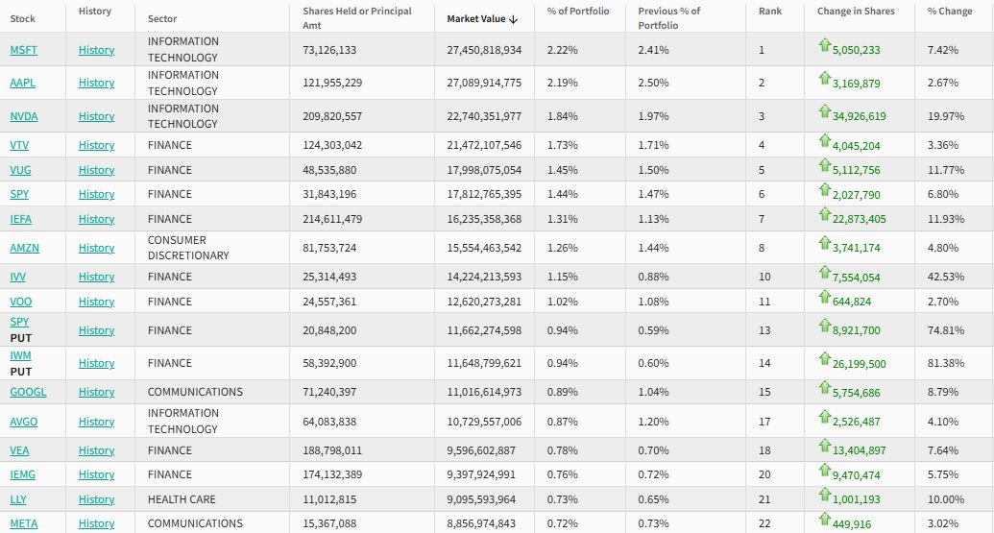994x533 pixels.
Task: Click the green up arrow in NVDA row
Action: click(x=824, y=111)
